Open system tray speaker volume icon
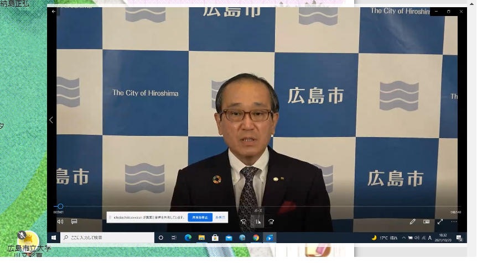The height and width of the screenshot is (263, 477). 417,238
